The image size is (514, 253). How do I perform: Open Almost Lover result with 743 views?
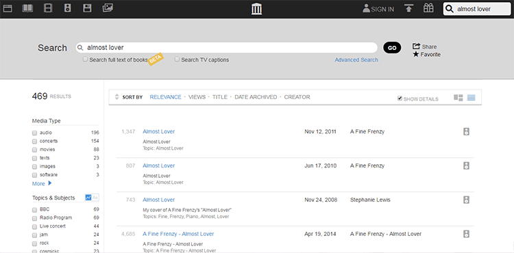click(x=159, y=200)
